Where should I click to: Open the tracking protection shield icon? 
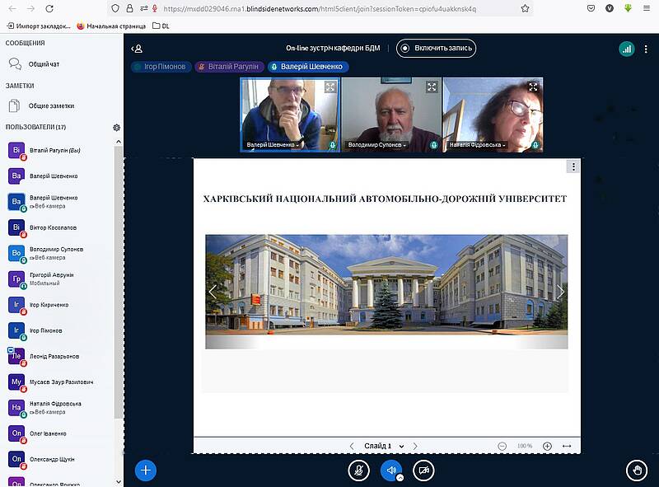click(115, 8)
